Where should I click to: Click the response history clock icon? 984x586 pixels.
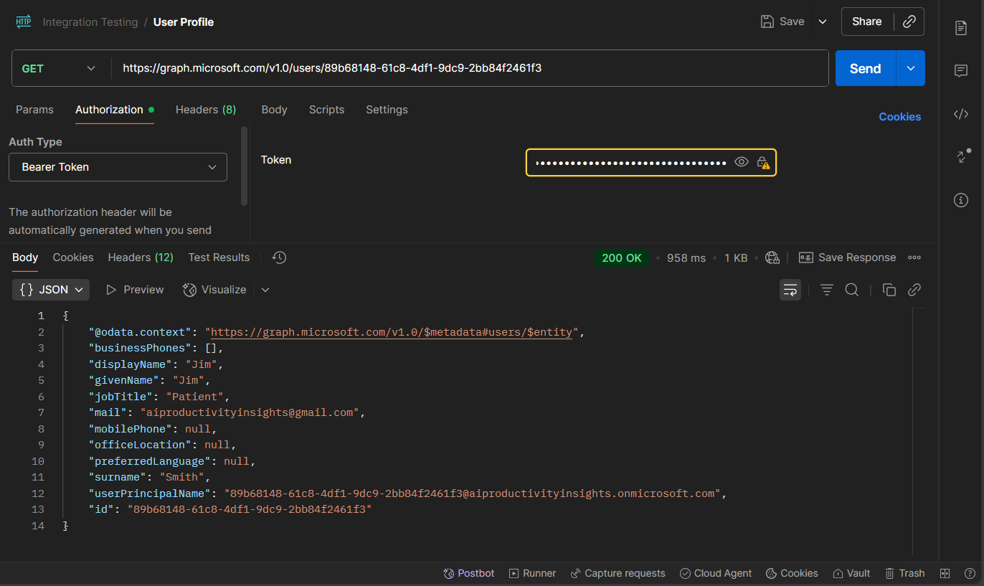point(280,257)
